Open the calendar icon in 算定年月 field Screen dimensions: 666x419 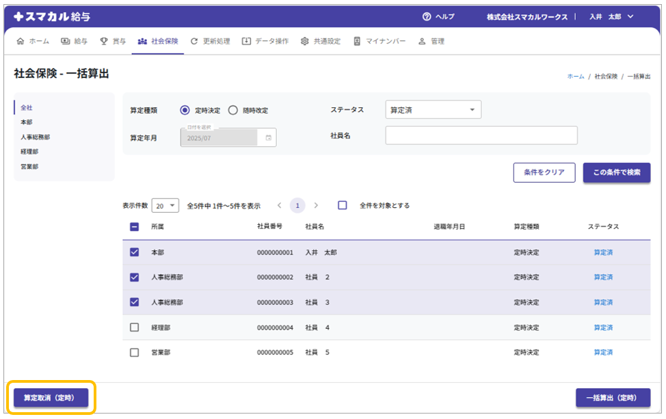point(268,137)
